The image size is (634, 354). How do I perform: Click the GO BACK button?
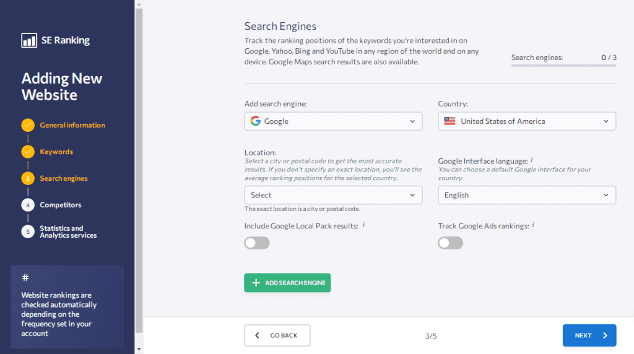pos(277,335)
